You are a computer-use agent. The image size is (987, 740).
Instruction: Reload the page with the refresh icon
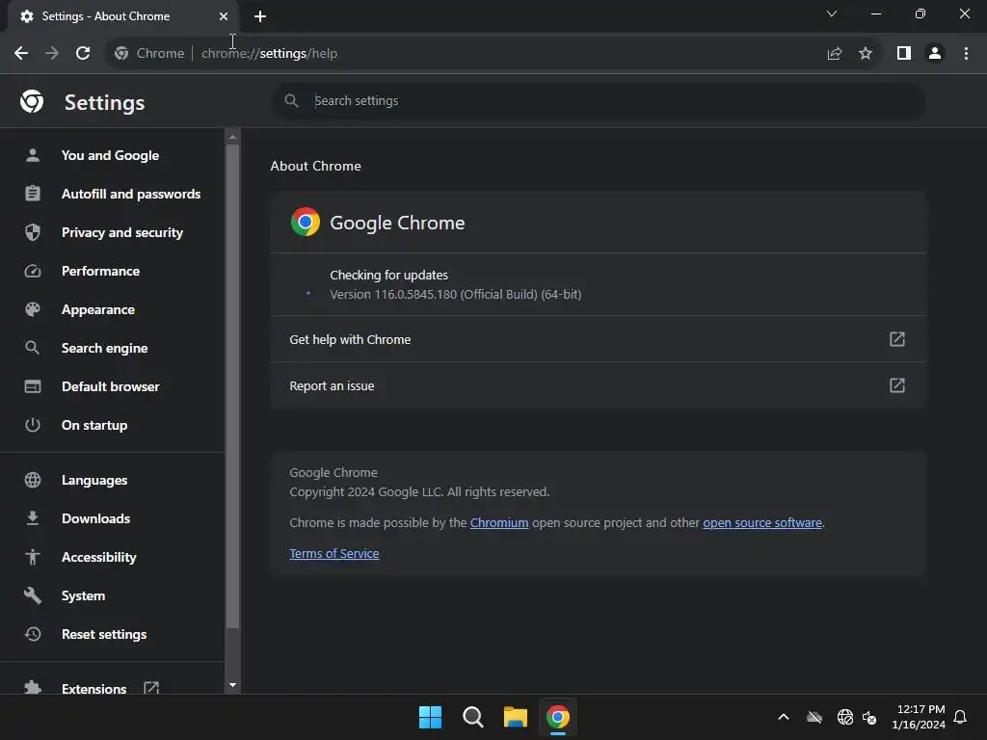click(83, 54)
